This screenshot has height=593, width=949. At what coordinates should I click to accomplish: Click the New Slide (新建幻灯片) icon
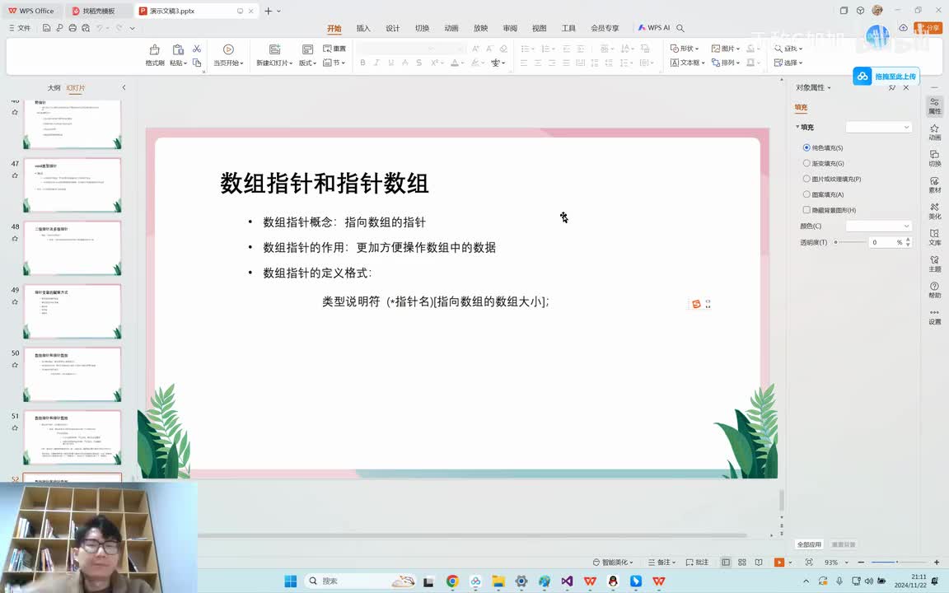click(274, 49)
